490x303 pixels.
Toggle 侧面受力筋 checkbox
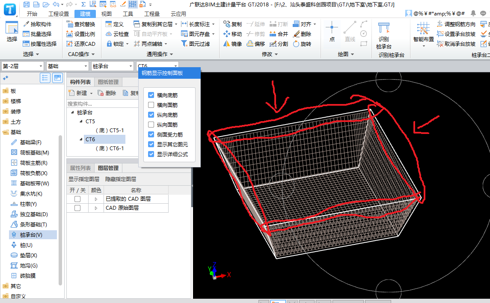click(x=151, y=134)
